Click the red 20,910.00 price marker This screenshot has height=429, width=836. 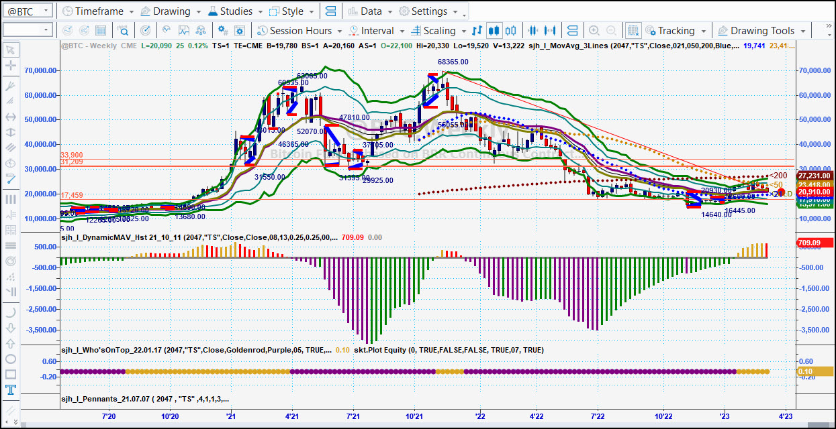815,192
